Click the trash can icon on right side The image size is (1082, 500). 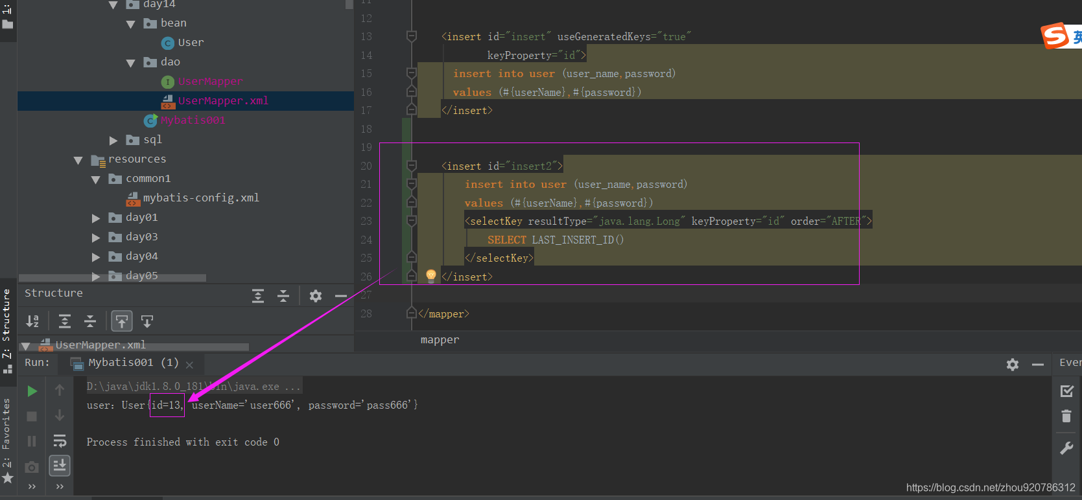[x=1066, y=416]
